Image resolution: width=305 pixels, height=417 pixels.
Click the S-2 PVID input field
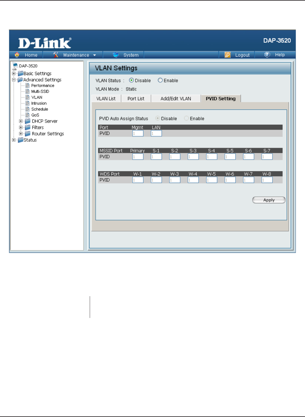point(175,157)
